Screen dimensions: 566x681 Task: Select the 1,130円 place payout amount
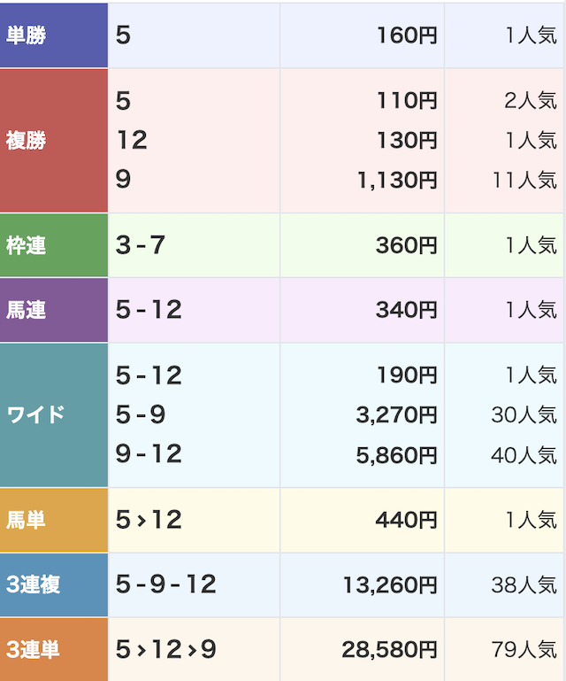tap(397, 180)
